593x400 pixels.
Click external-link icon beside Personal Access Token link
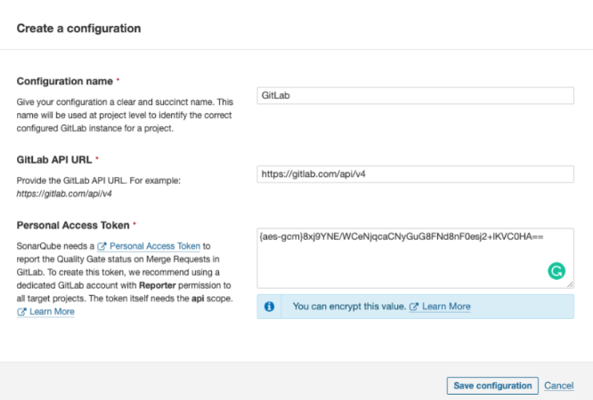tap(102, 246)
